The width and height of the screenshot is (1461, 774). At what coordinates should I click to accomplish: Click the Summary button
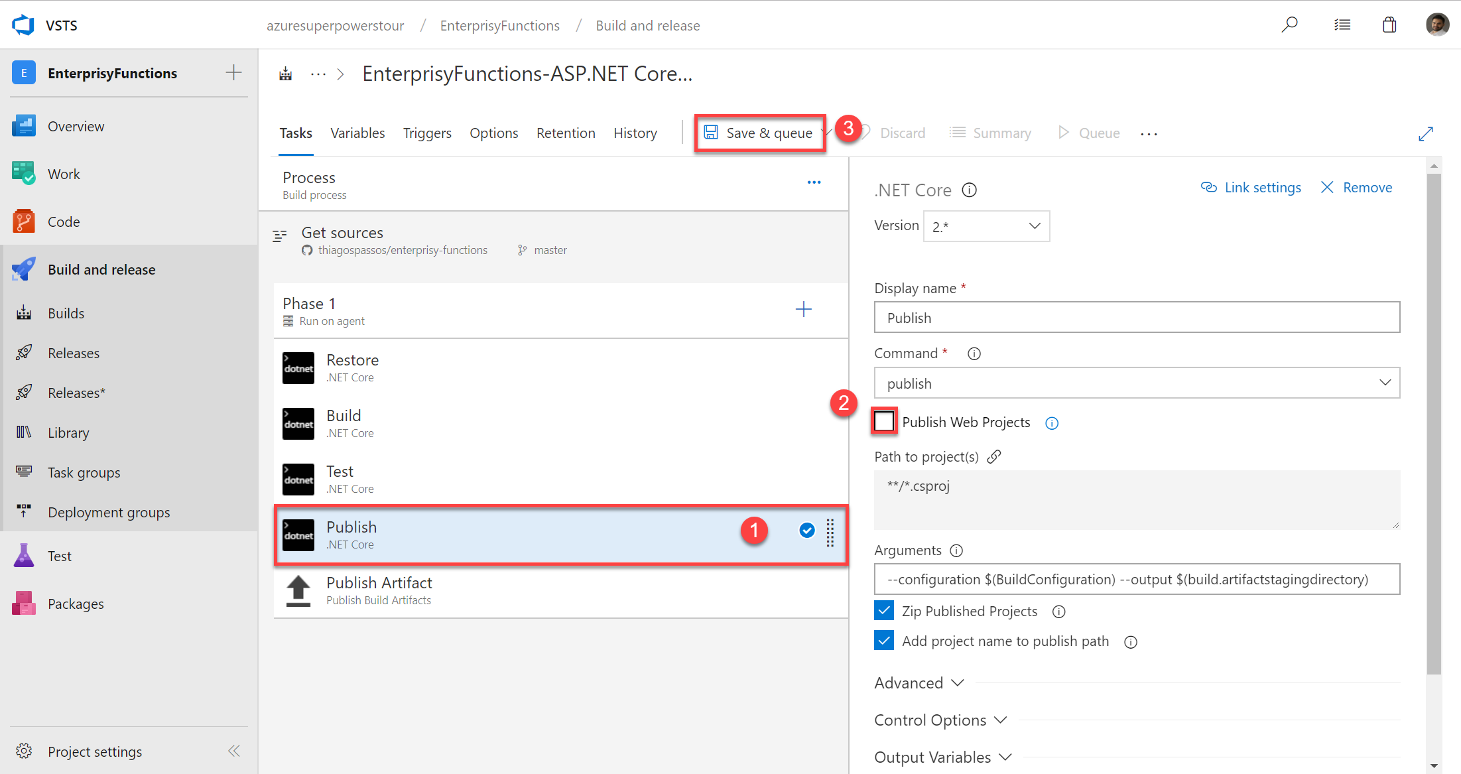coord(990,133)
